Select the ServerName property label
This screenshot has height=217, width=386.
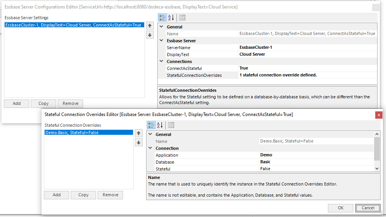pyautogui.click(x=178, y=48)
